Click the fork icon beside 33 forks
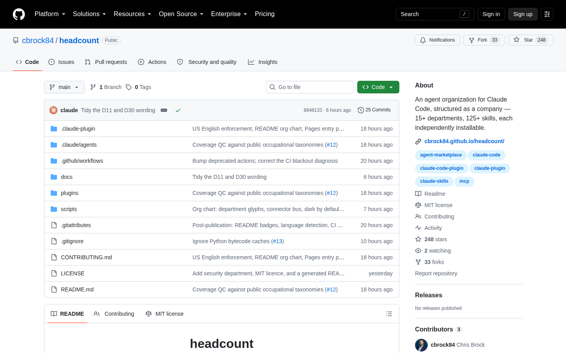Screen dimensions: 566x353 click(x=418, y=262)
